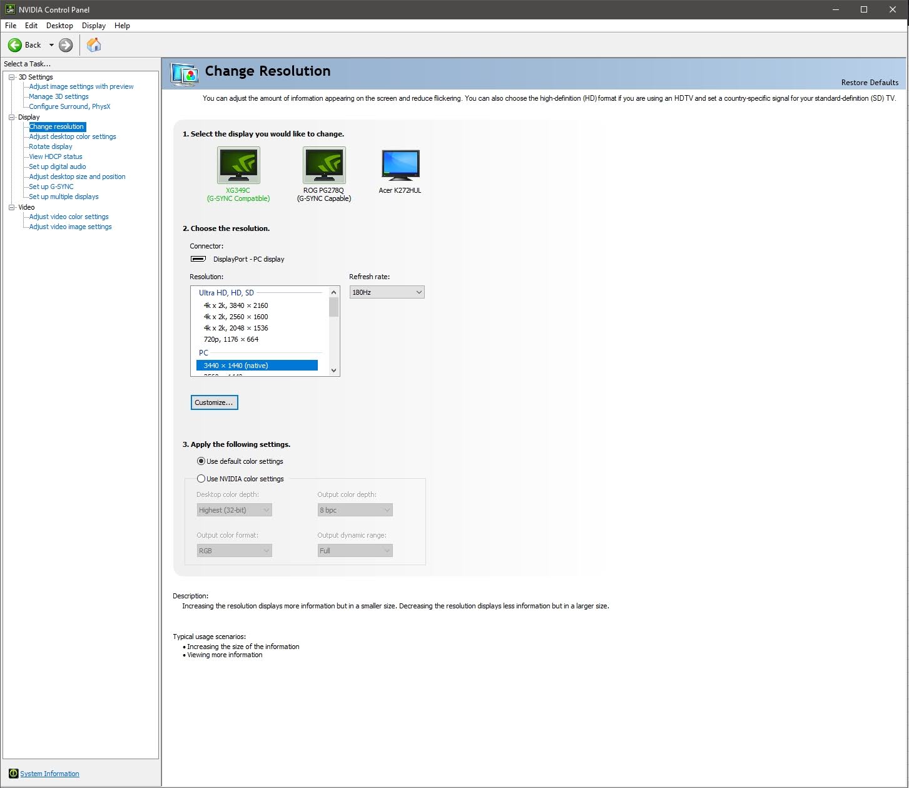909x788 pixels.
Task: Click the Back button label
Action: (x=33, y=45)
